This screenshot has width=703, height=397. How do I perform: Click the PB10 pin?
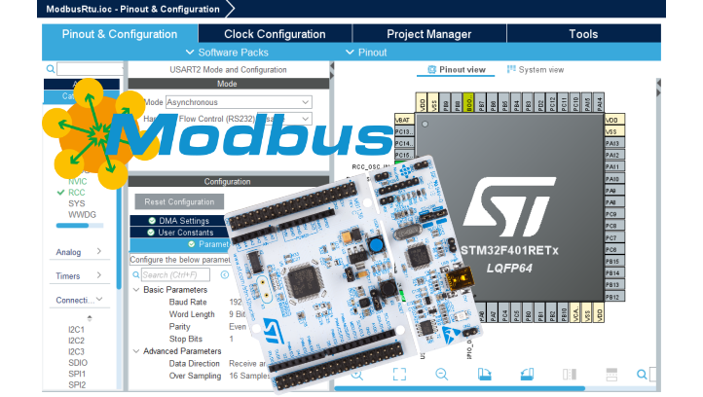pyautogui.click(x=564, y=312)
